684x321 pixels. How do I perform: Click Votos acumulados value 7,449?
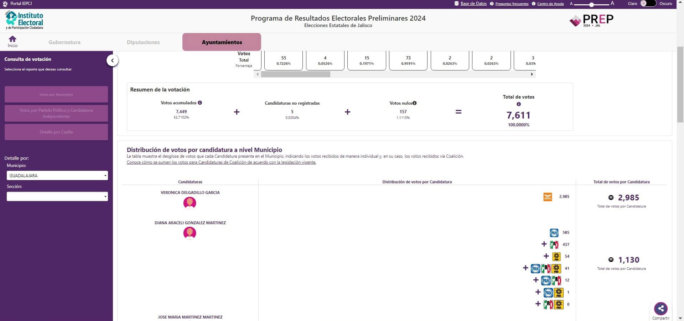(181, 112)
